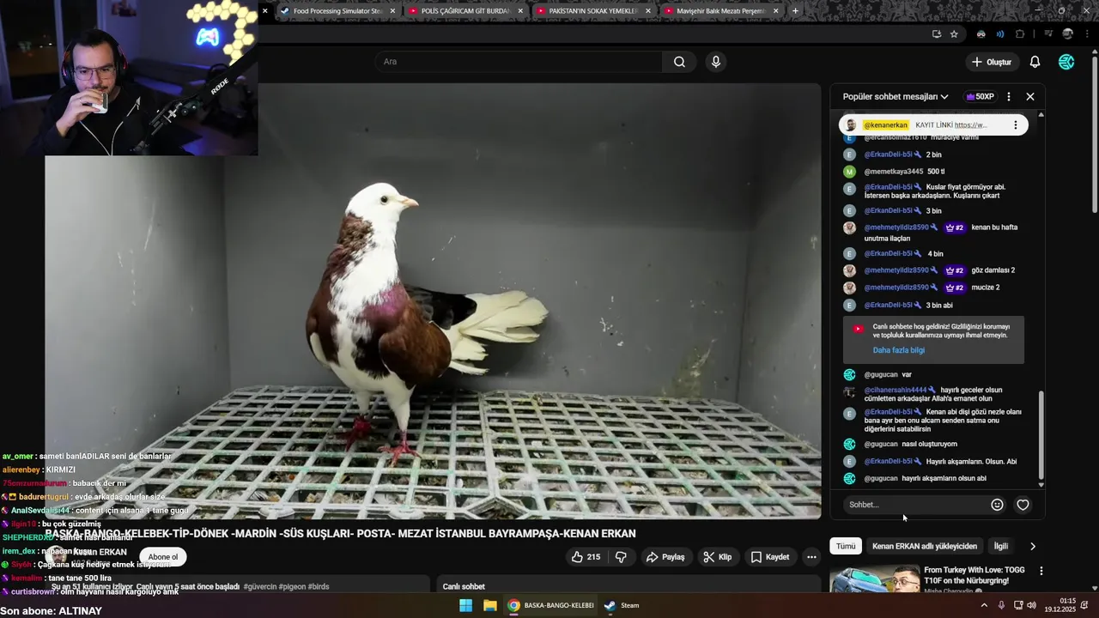Close the Mavişehir Balık Mezatı tab
The width and height of the screenshot is (1099, 618).
(776, 11)
